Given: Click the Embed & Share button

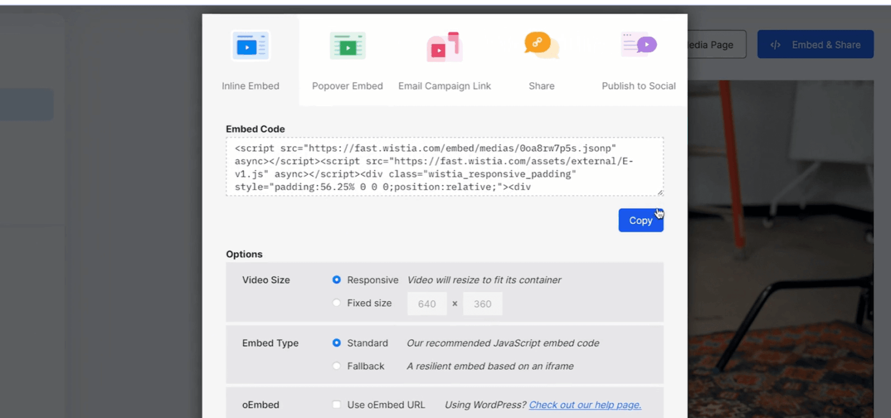Looking at the screenshot, I should pos(815,45).
